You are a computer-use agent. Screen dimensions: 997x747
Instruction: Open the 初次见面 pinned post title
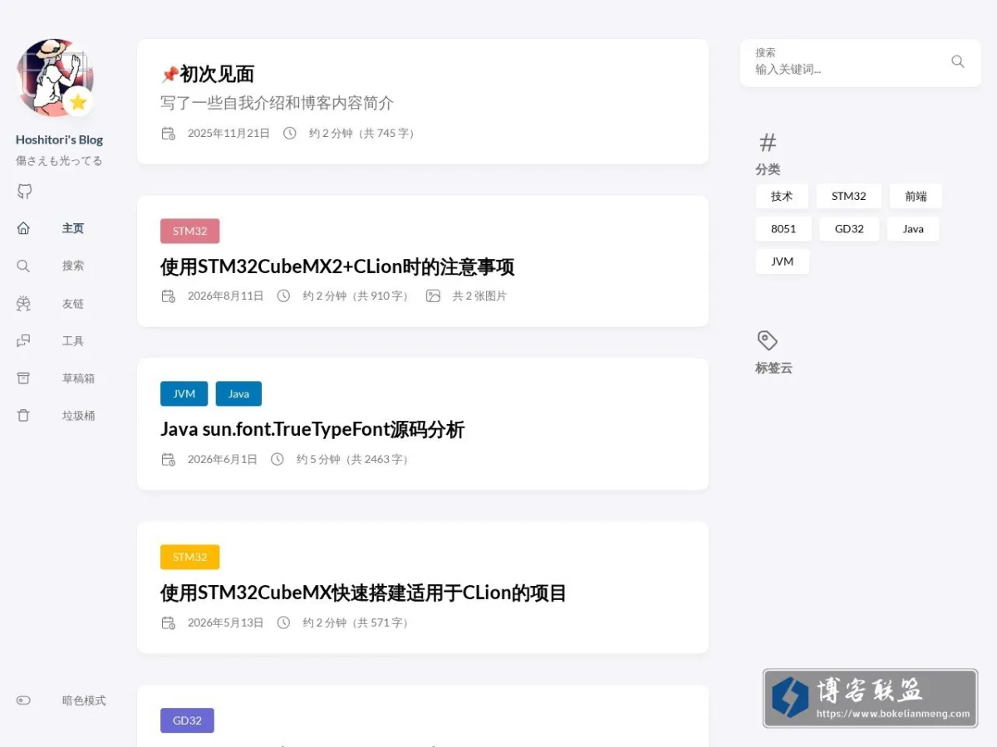(217, 74)
